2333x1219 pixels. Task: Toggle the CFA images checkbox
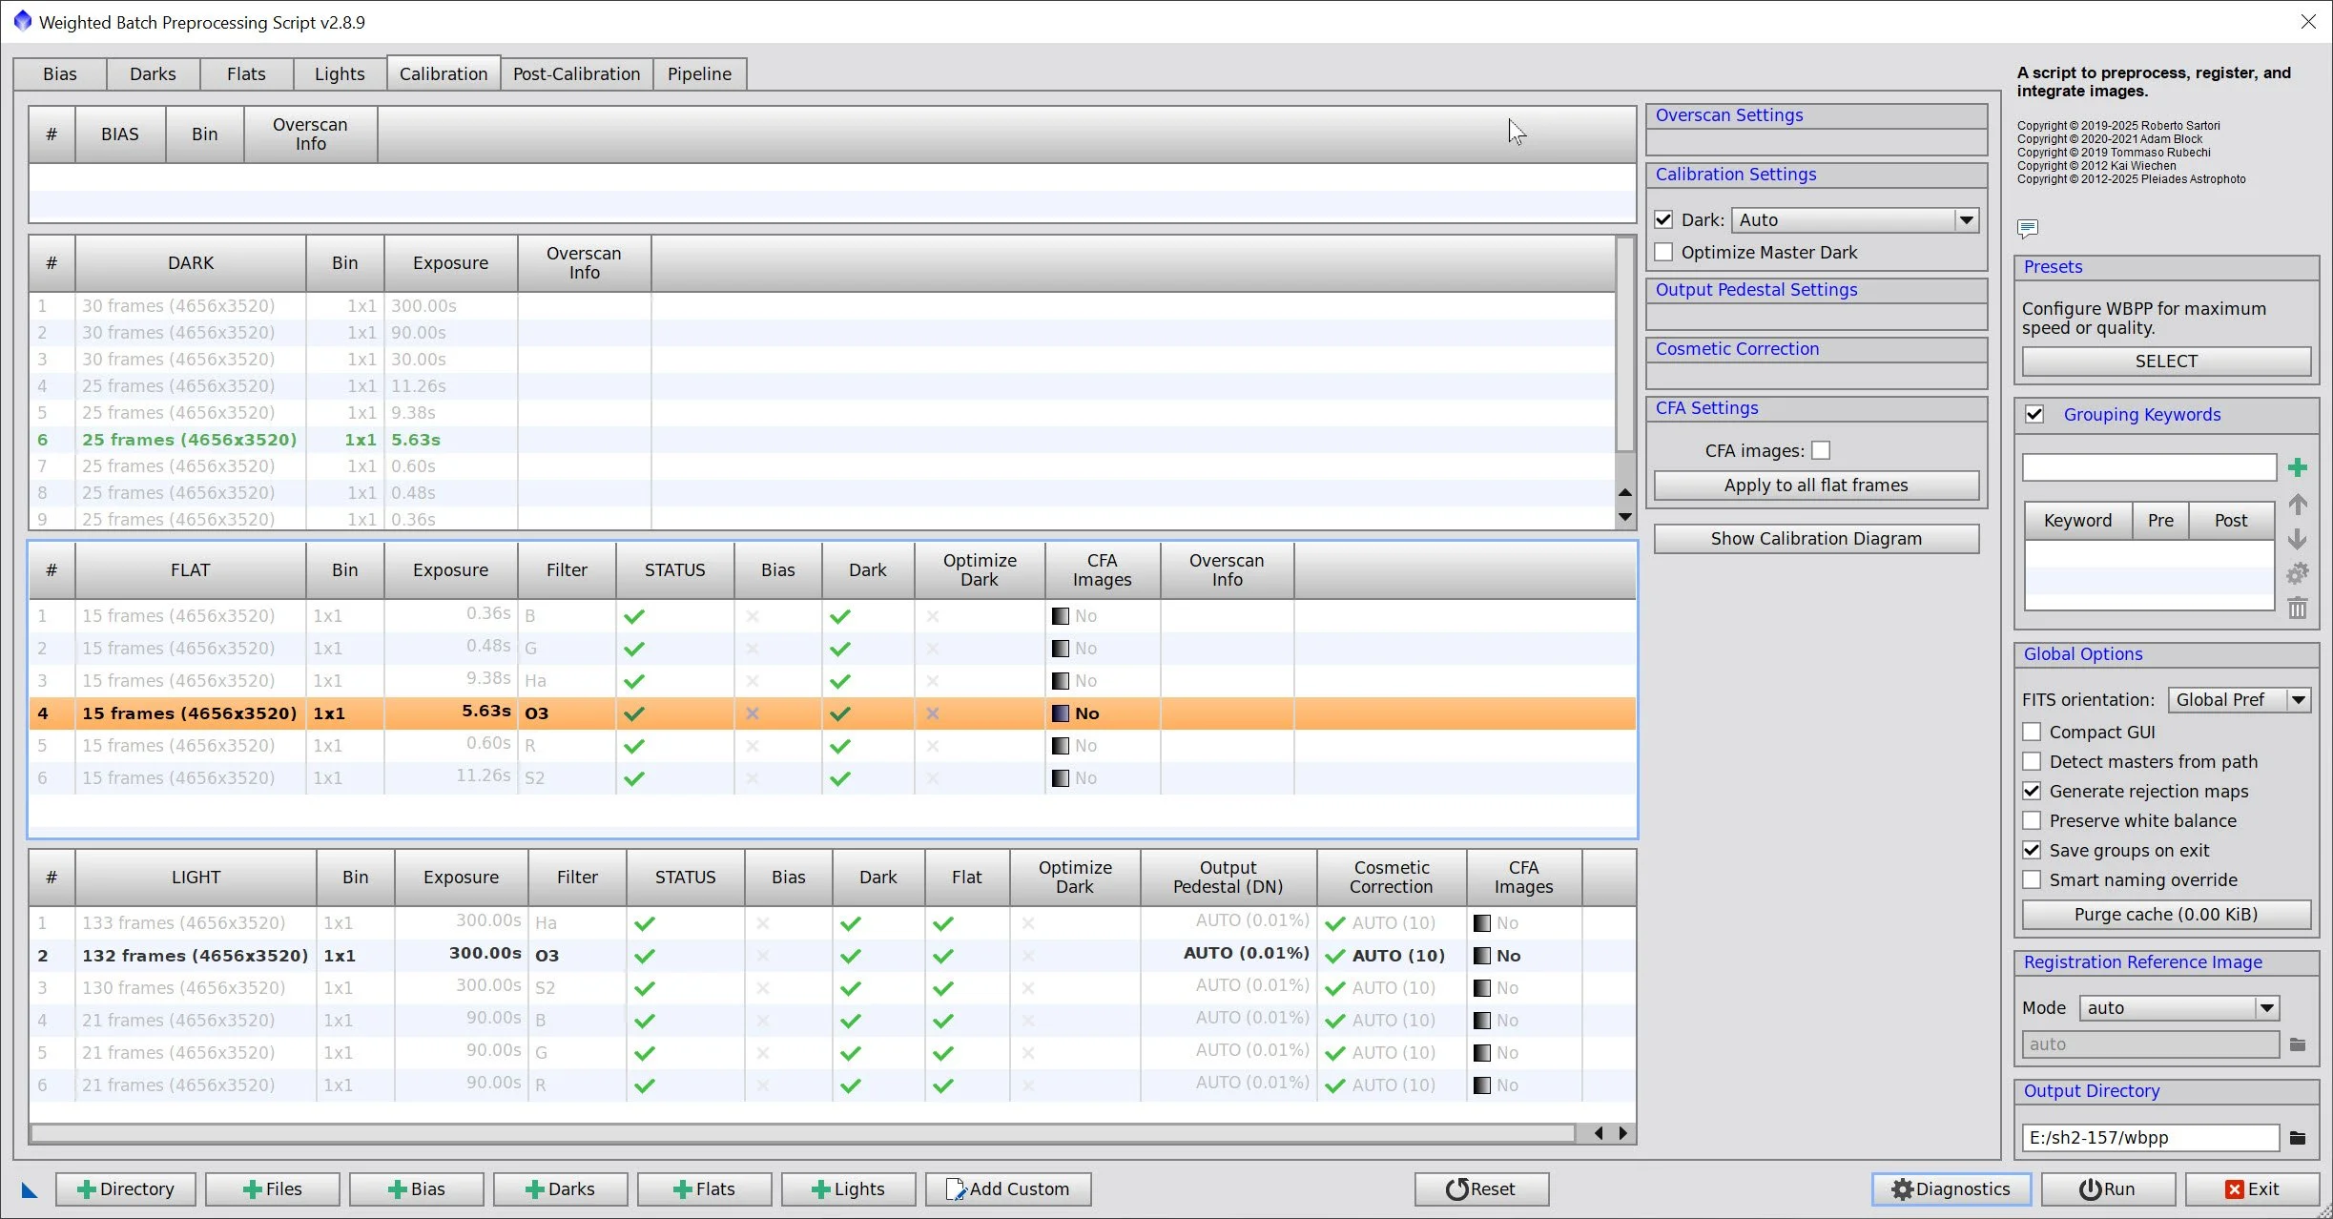tap(1821, 450)
